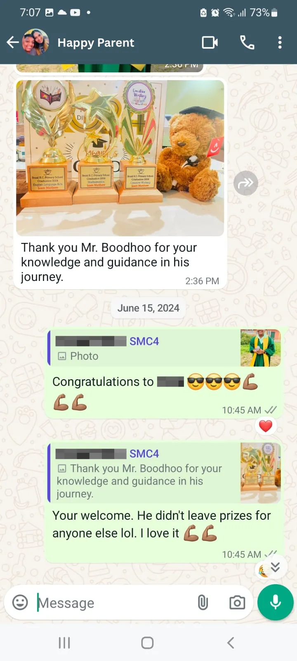Jump to the quoted graduation Photo message
The image size is (297, 661).
[164, 348]
